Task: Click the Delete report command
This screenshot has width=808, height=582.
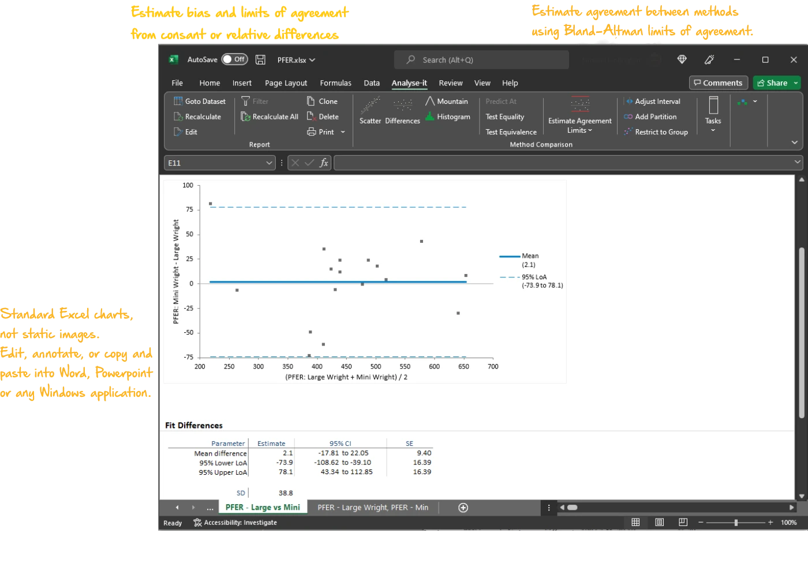Action: (x=323, y=117)
